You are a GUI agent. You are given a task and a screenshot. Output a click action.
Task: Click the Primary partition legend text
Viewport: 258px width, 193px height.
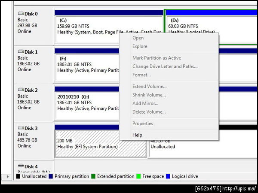72,176
